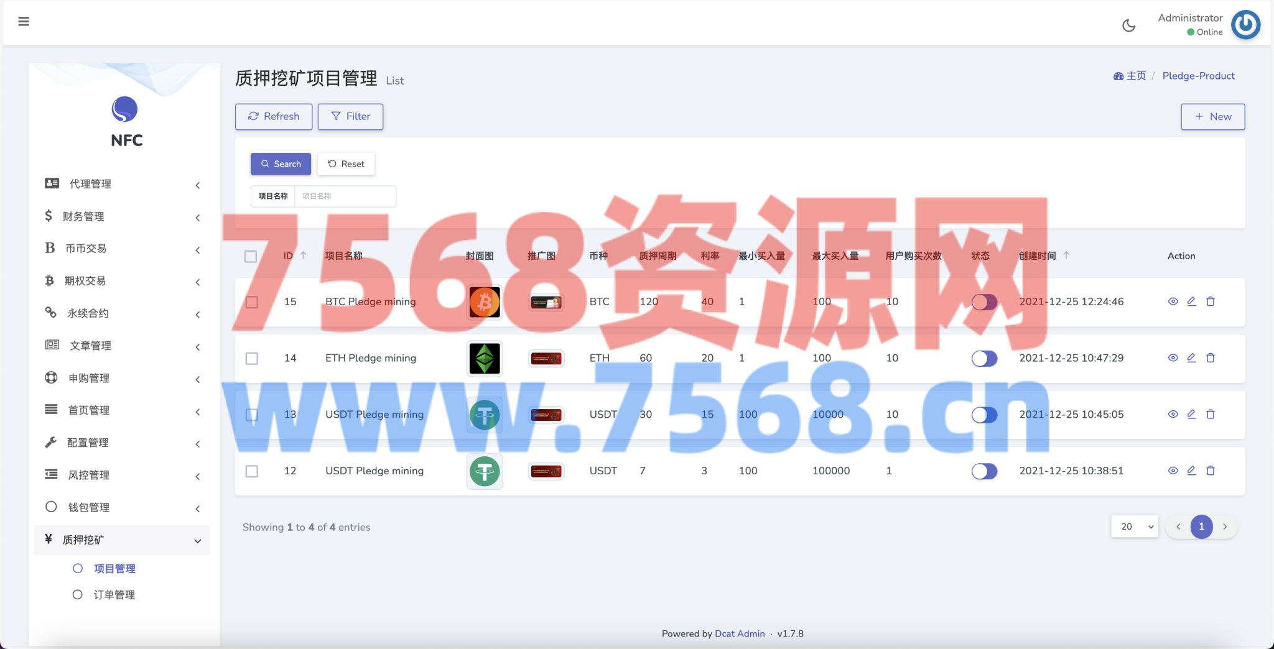Open the page size dropdown showing 20
1274x649 pixels.
[1134, 527]
